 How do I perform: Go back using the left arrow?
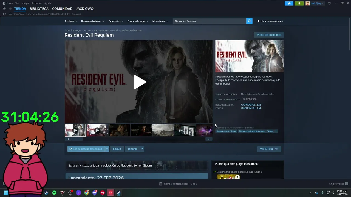coord(4,9)
